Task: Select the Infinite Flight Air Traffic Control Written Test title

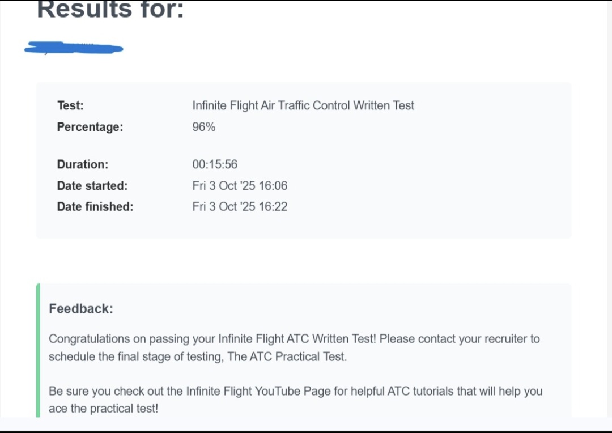Action: [303, 105]
